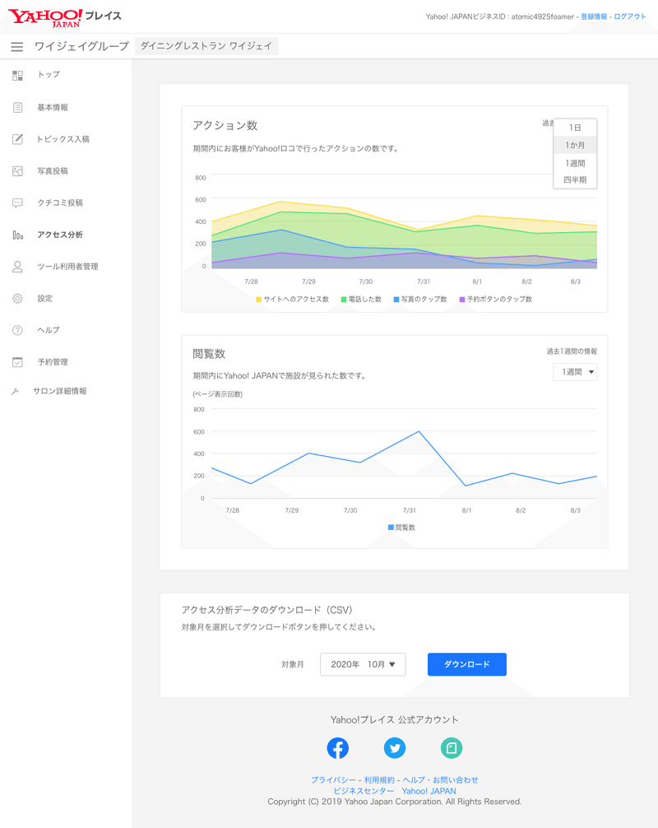Go to トピックス入稿 menu item
The image size is (658, 828).
[63, 139]
